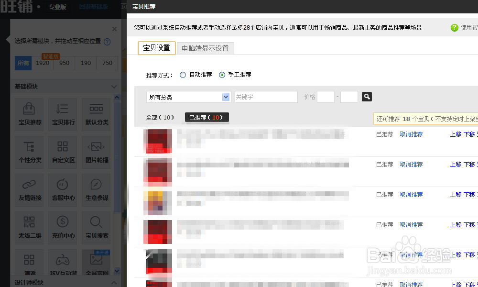Select the 宝贝推荐 module icon
This screenshot has width=478, height=287.
click(x=29, y=114)
